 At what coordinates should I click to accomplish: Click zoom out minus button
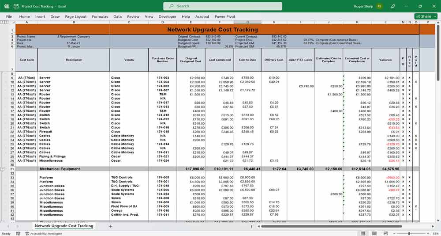[394, 233]
